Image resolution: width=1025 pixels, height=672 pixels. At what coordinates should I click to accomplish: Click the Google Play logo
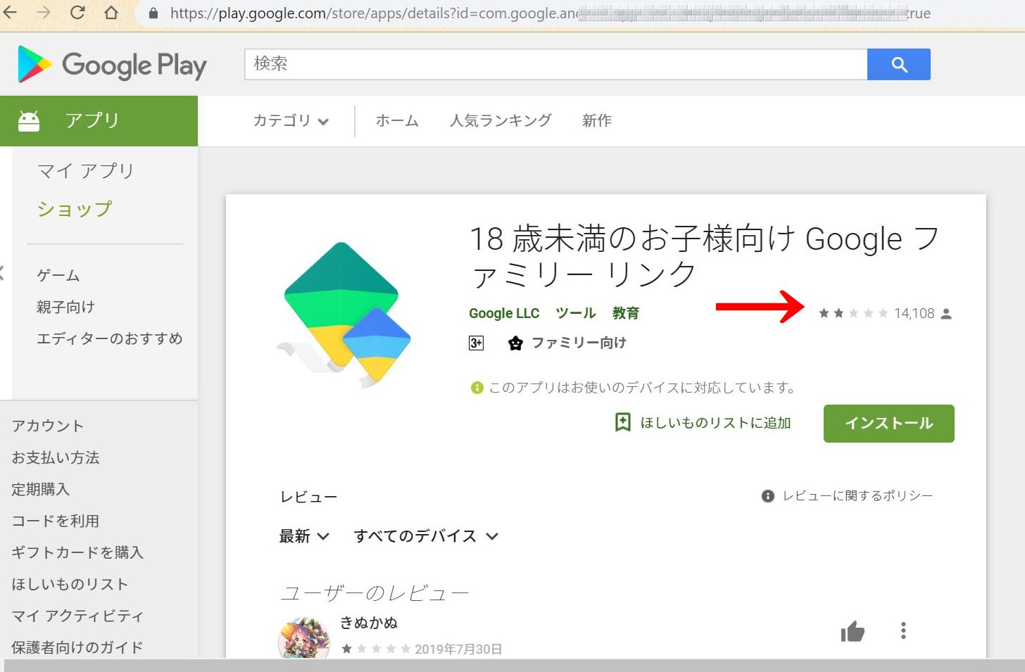click(112, 65)
